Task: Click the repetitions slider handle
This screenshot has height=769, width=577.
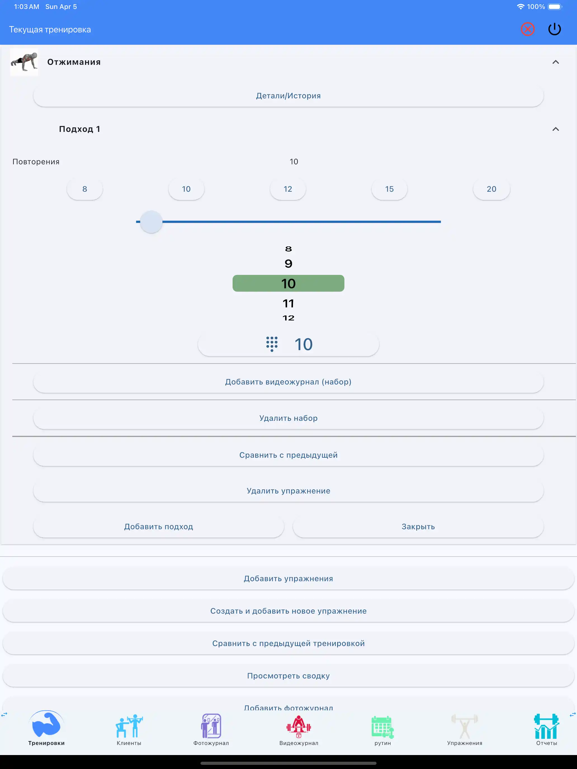Action: coord(151,222)
